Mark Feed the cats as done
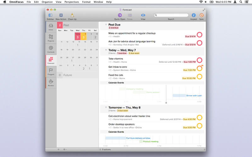 coord(199,77)
